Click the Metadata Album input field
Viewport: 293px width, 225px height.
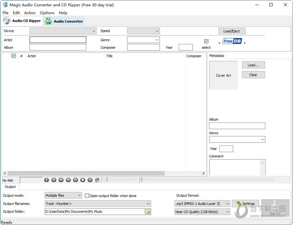(x=237, y=126)
